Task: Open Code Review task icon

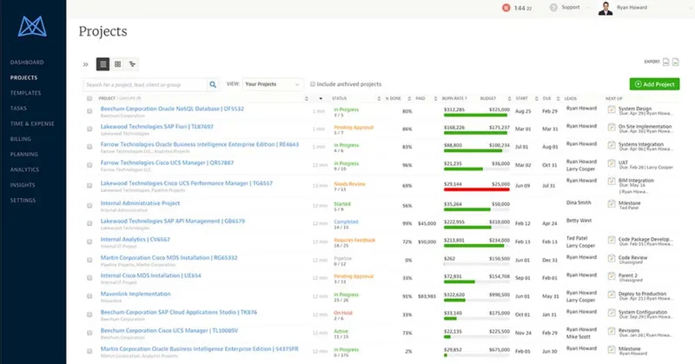Action: [612, 258]
